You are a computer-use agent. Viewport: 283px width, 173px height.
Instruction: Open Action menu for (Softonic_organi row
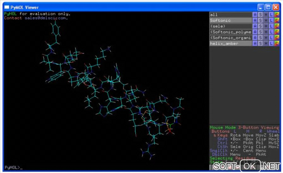click(255, 38)
